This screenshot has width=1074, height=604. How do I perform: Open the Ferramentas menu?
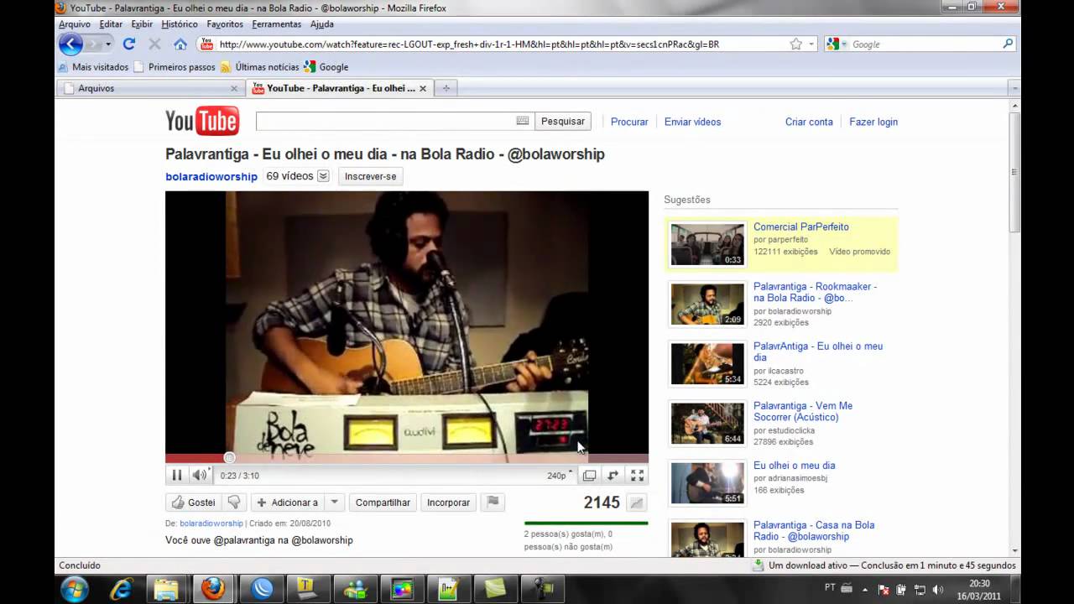pos(277,24)
